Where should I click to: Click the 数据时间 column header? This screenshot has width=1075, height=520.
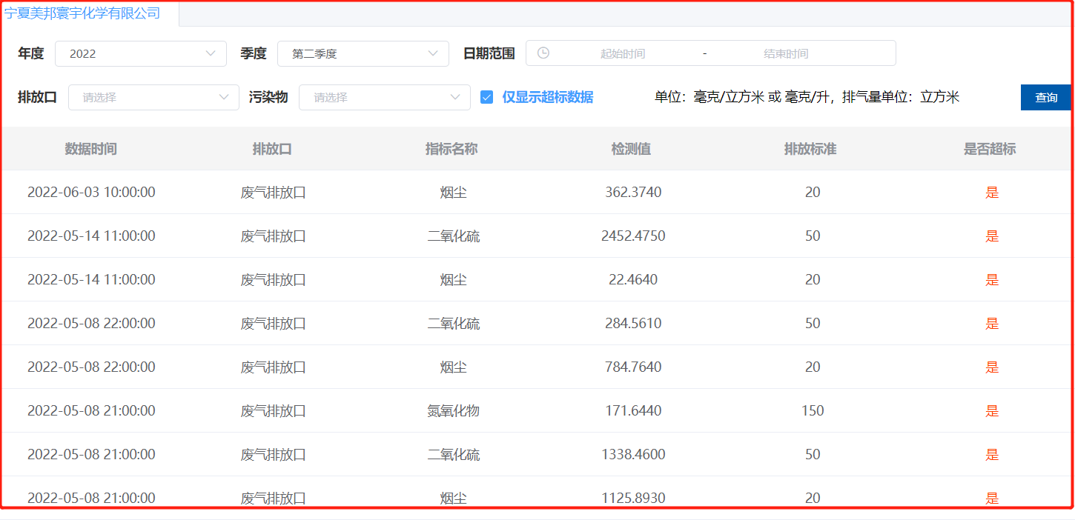click(x=91, y=149)
